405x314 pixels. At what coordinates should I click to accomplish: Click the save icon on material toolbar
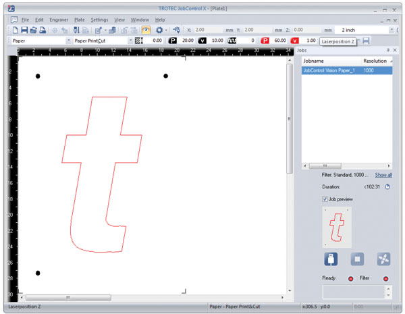coord(366,41)
